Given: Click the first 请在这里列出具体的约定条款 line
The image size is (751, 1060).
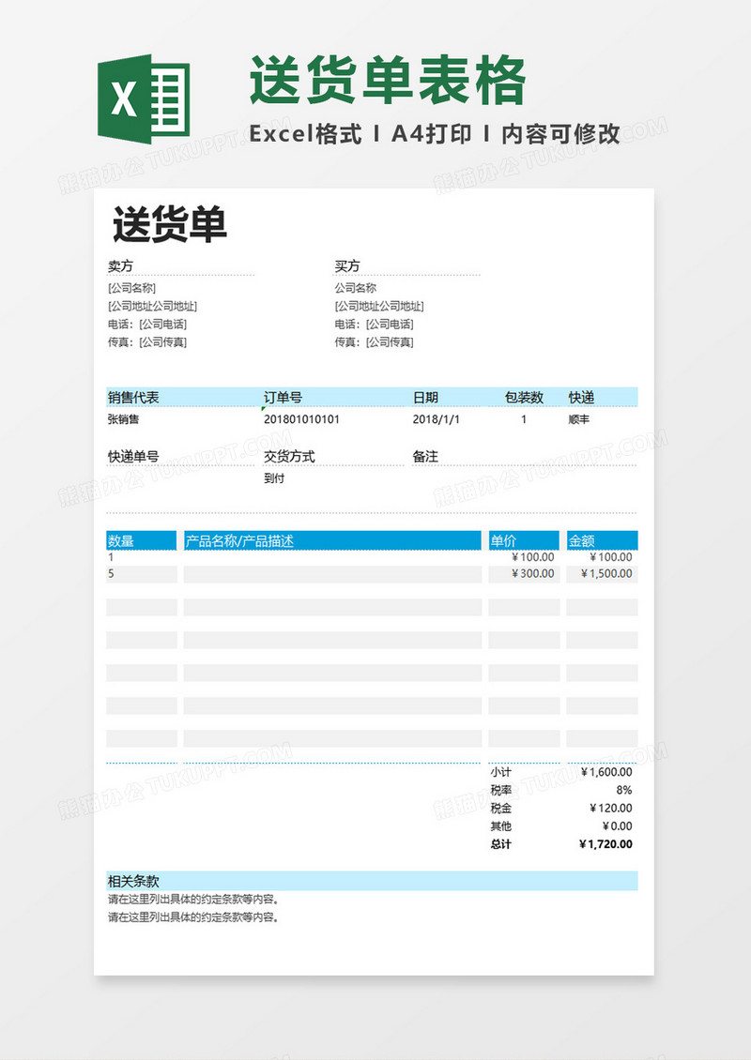Looking at the screenshot, I should 193,900.
